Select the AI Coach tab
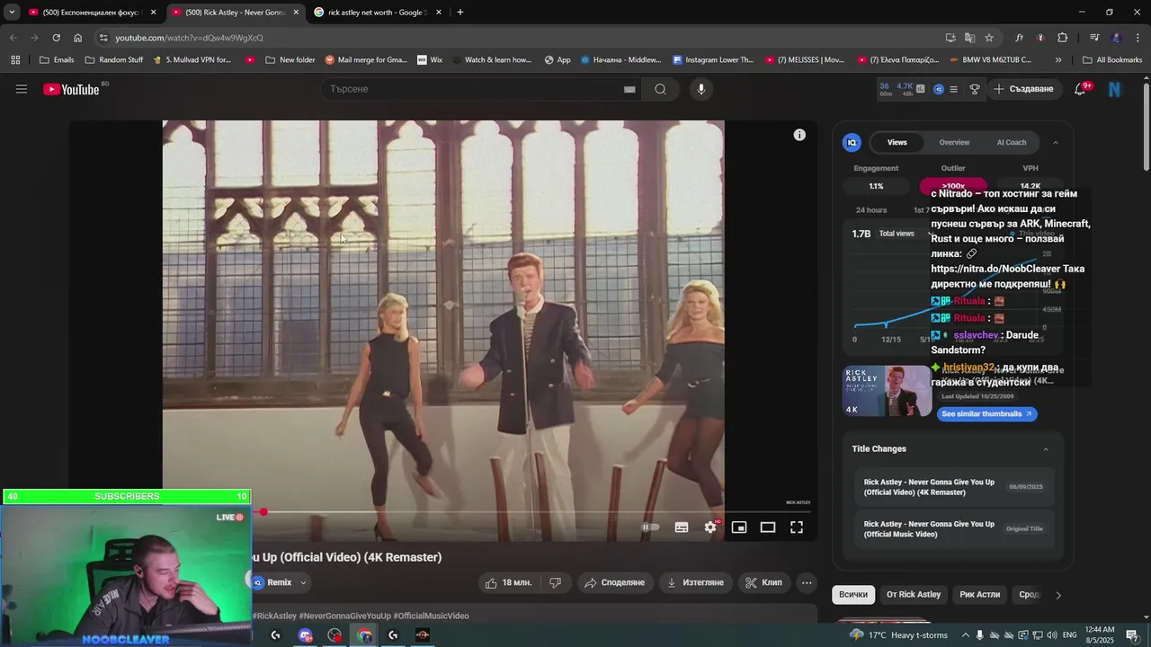 [x=1012, y=142]
